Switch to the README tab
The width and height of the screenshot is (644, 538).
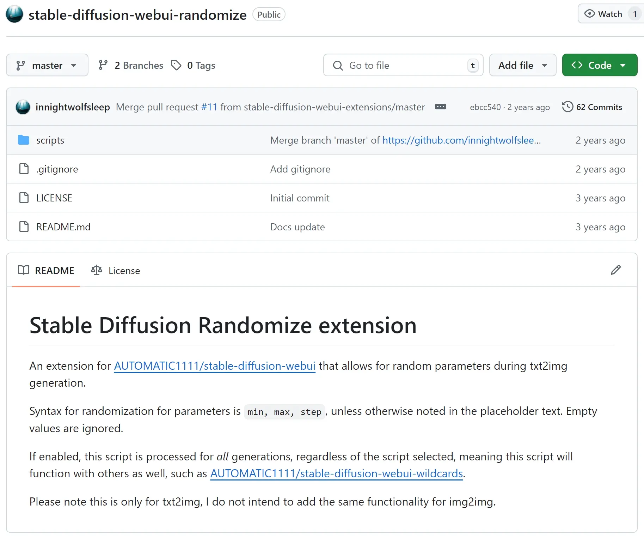46,271
